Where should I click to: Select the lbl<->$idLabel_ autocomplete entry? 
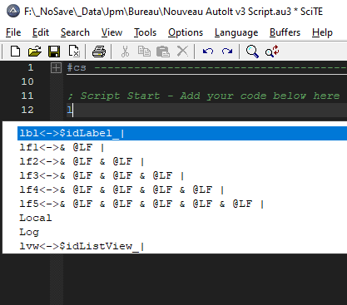[x=182, y=133]
